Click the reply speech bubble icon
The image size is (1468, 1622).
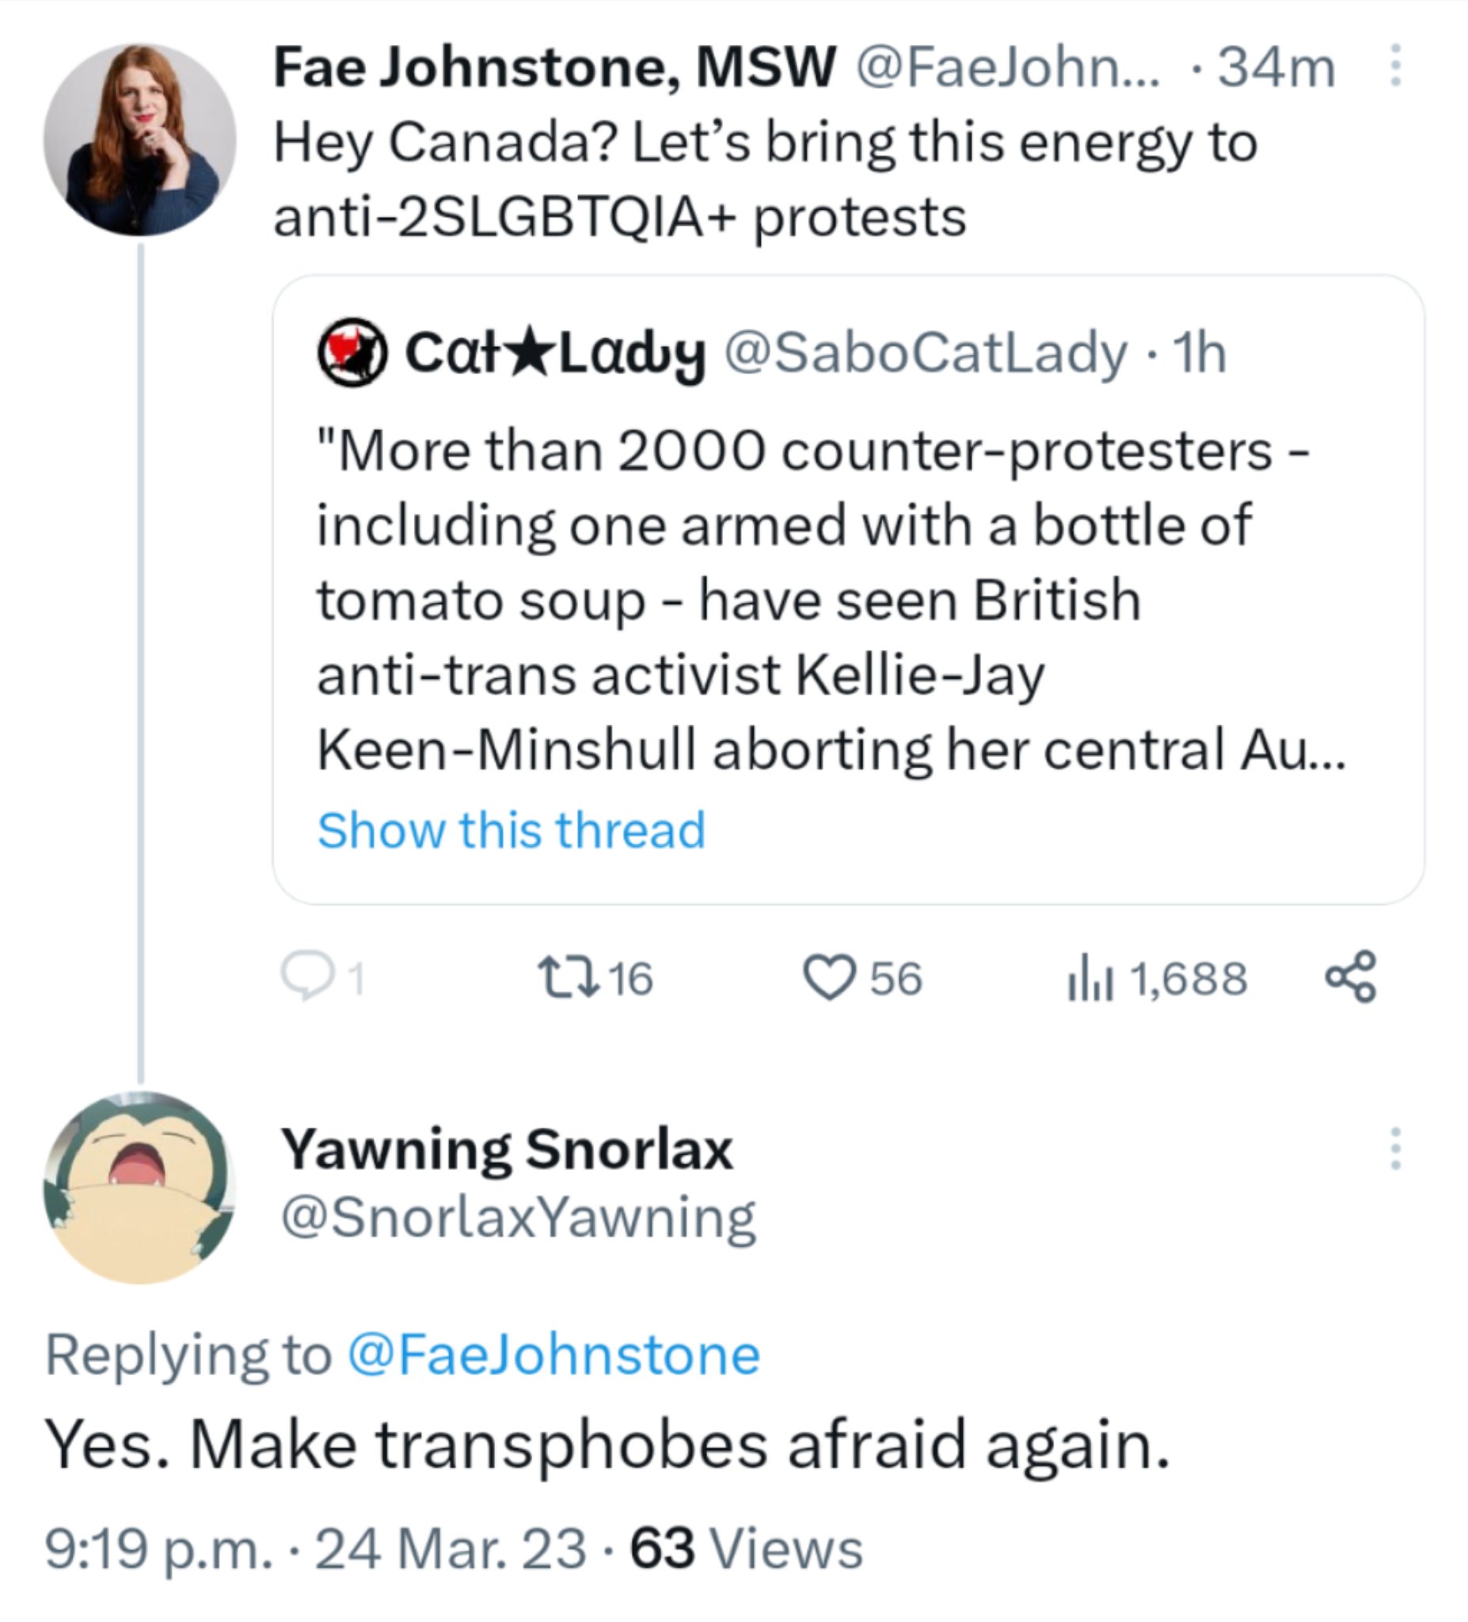pos(304,977)
